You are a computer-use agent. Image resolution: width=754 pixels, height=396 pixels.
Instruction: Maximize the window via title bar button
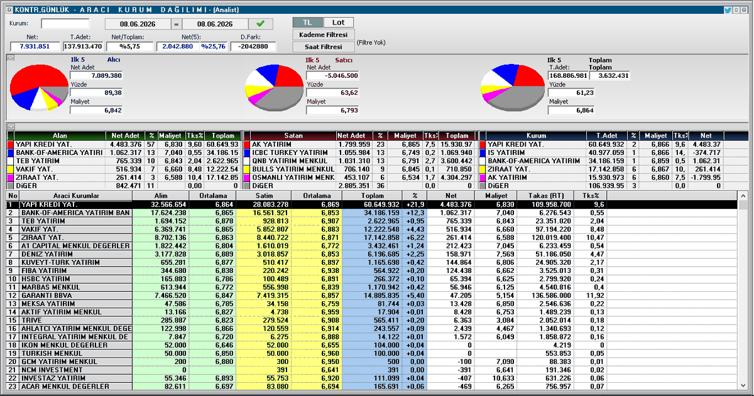[x=735, y=9]
